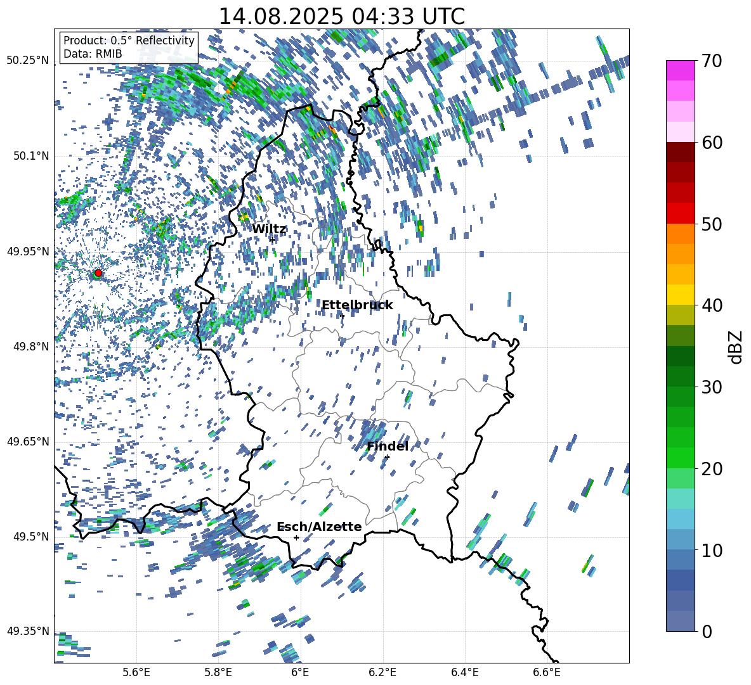The height and width of the screenshot is (685, 751).
Task: Click the Findel station label
Action: click(388, 446)
